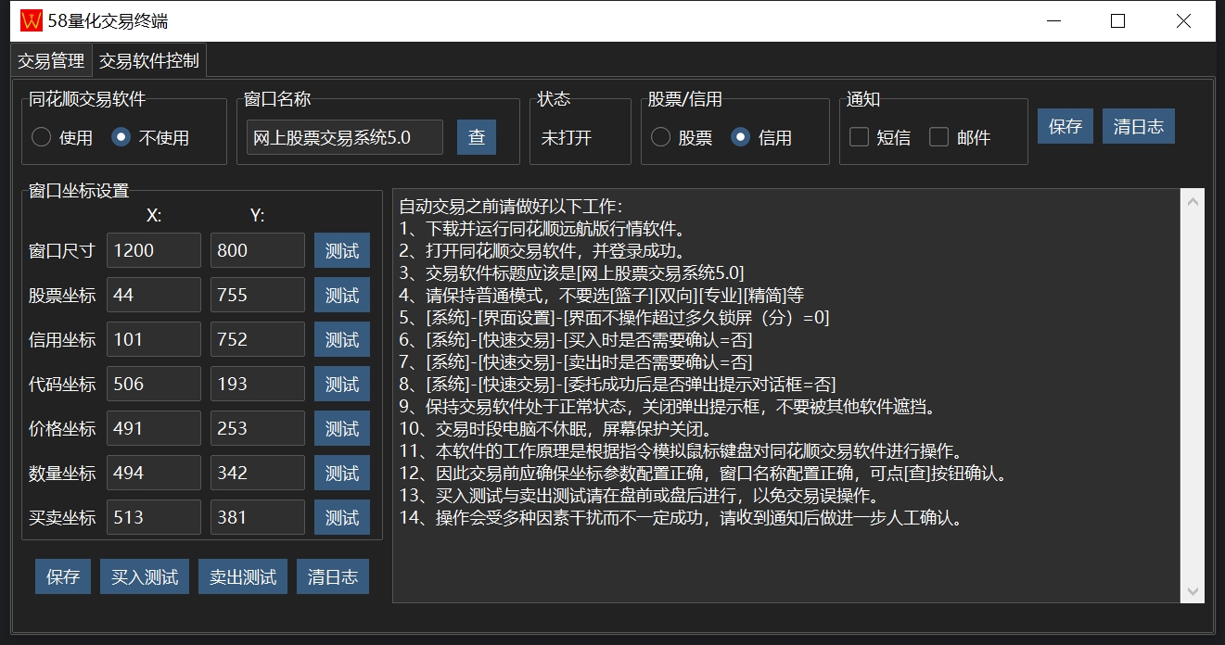Image resolution: width=1225 pixels, height=645 pixels.
Task: Click the 查 button beside window name
Action: [x=477, y=137]
